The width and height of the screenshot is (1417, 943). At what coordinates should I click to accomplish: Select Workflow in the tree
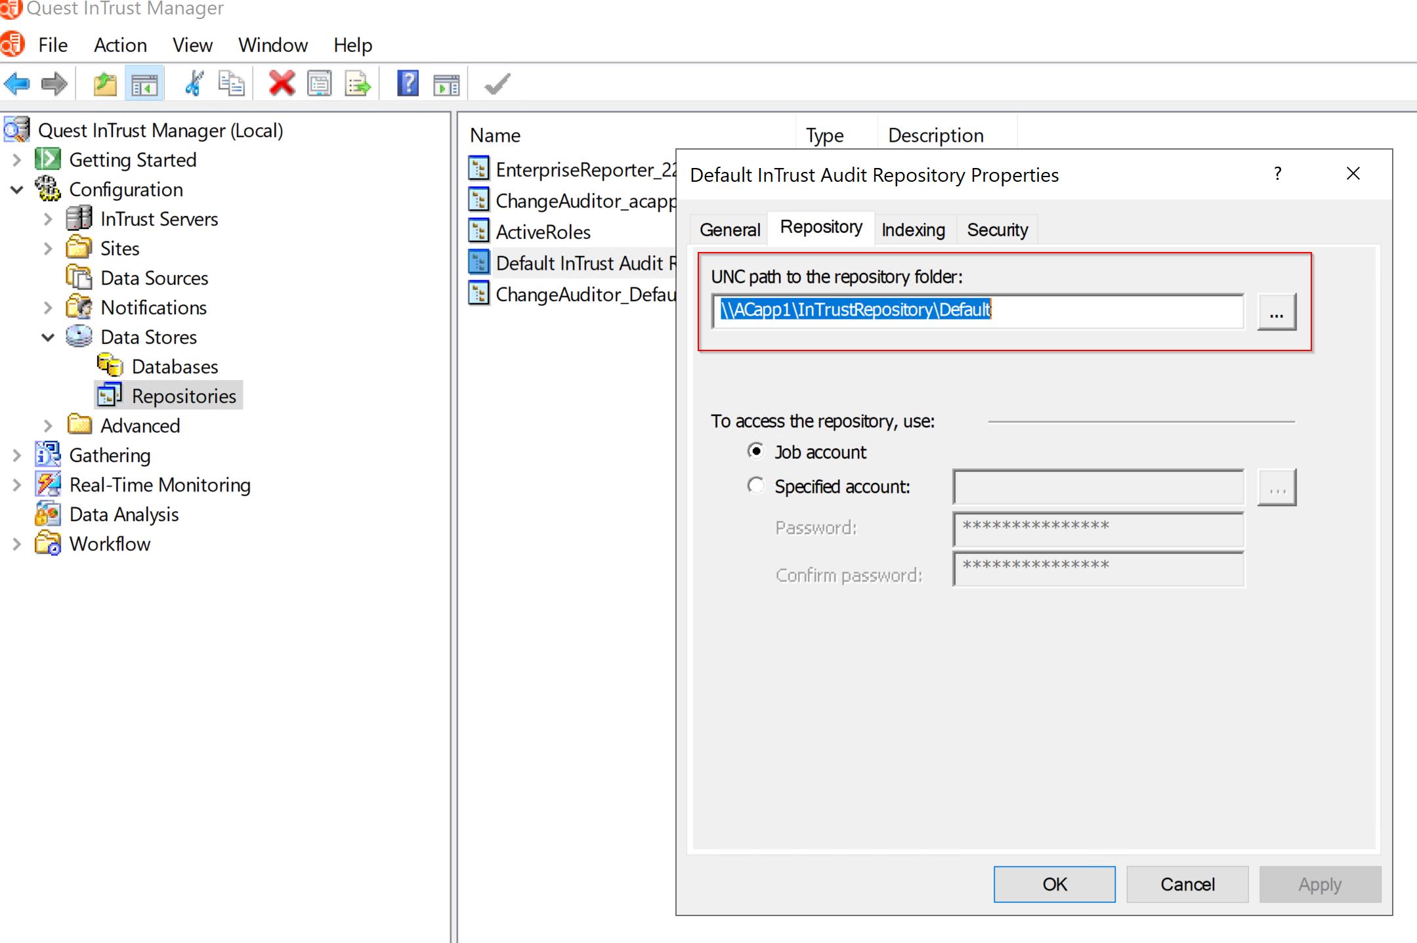(110, 543)
